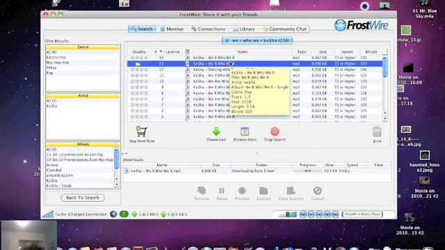The height and width of the screenshot is (250, 445).
Task: Sort results by Size column header
Action: click(x=323, y=52)
